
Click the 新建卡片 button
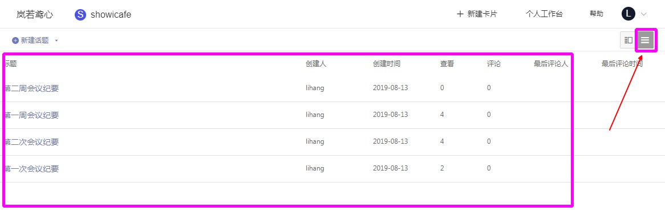pos(477,14)
